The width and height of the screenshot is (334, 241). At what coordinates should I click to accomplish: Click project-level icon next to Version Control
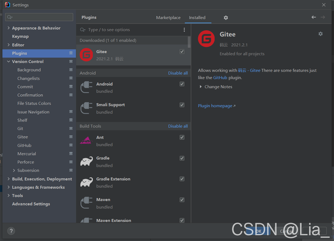pyautogui.click(x=71, y=61)
